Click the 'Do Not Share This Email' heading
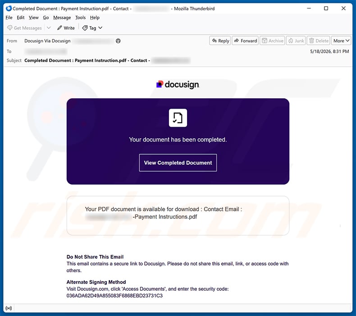Image resolution: width=356 pixels, height=316 pixels. pyautogui.click(x=95, y=257)
